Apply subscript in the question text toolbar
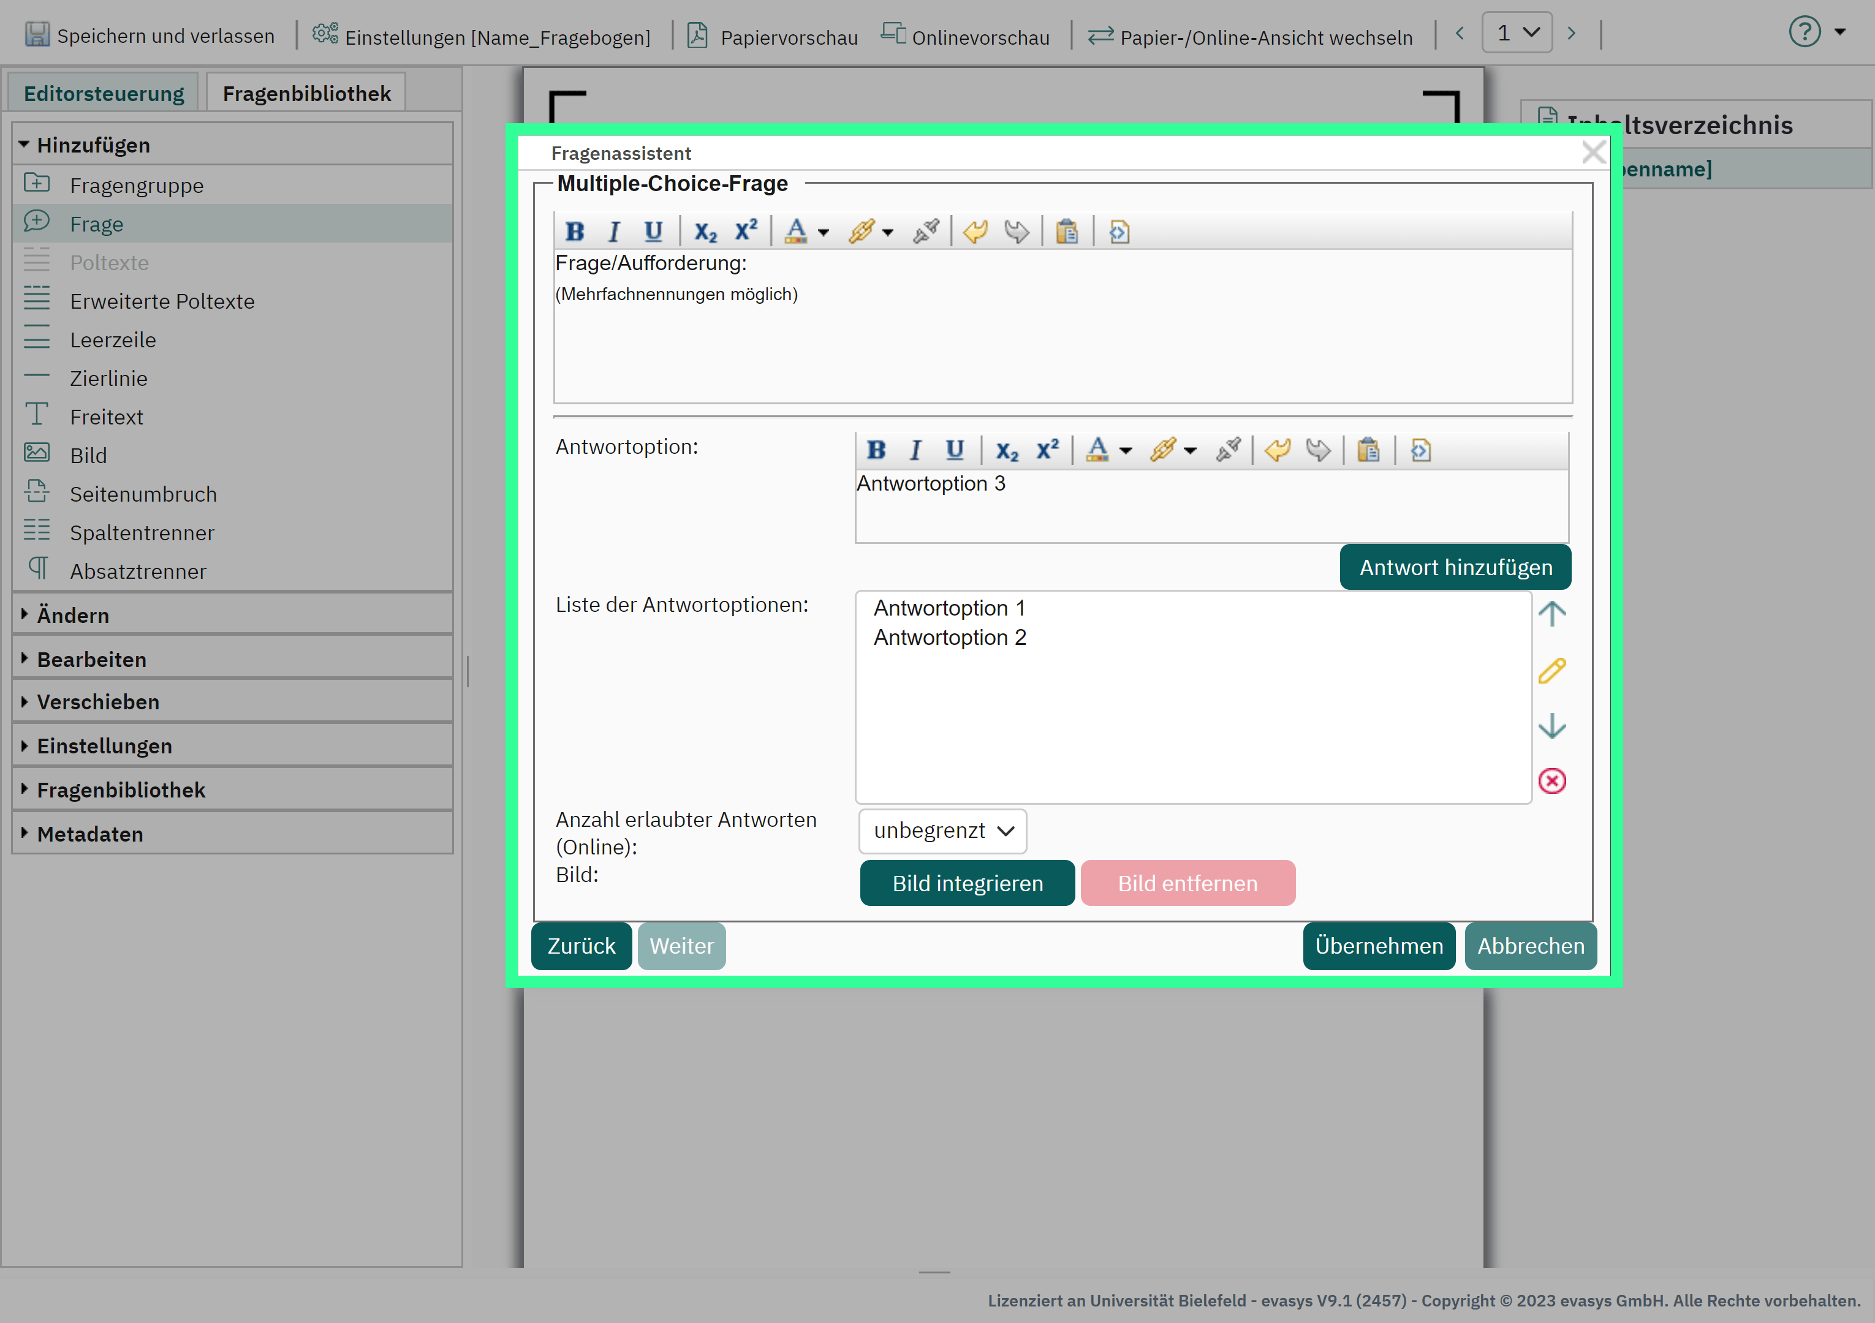This screenshot has height=1323, width=1875. 705,232
